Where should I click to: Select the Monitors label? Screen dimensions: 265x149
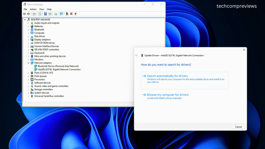(x=39, y=59)
